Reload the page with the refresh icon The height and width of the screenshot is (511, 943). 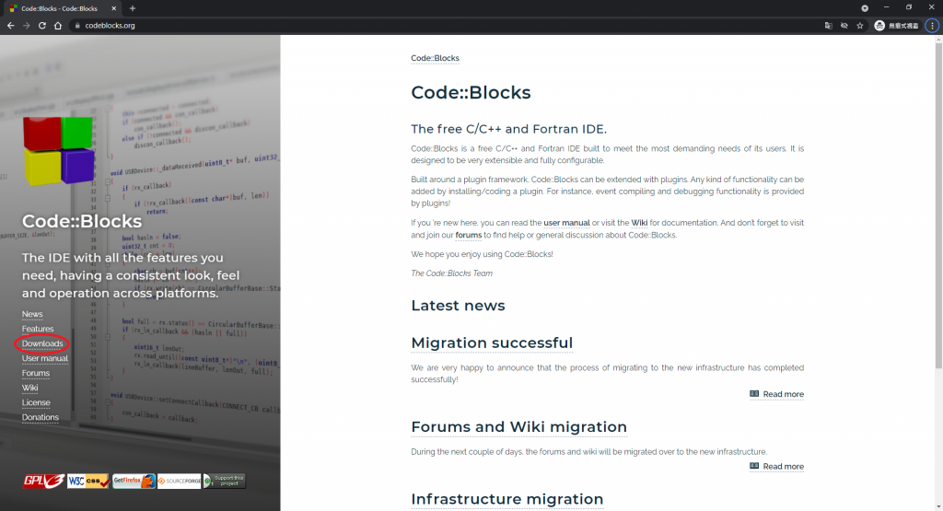(42, 25)
